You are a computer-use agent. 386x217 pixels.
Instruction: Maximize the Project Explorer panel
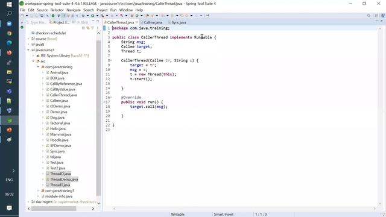(x=98, y=22)
